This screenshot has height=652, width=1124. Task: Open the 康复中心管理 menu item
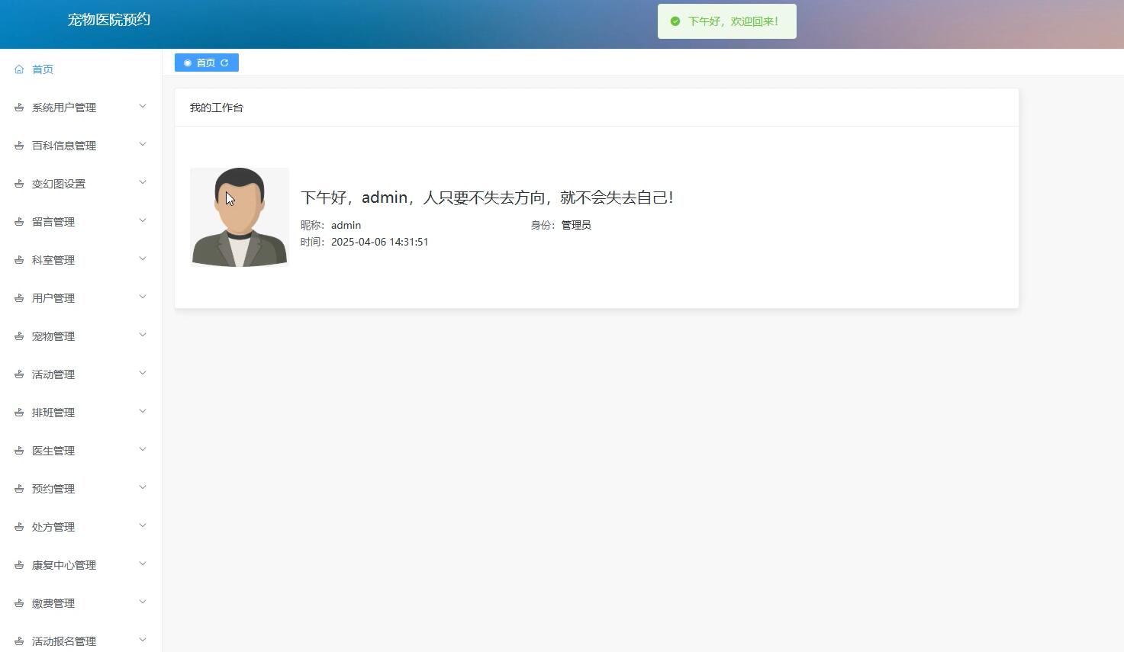pyautogui.click(x=63, y=564)
